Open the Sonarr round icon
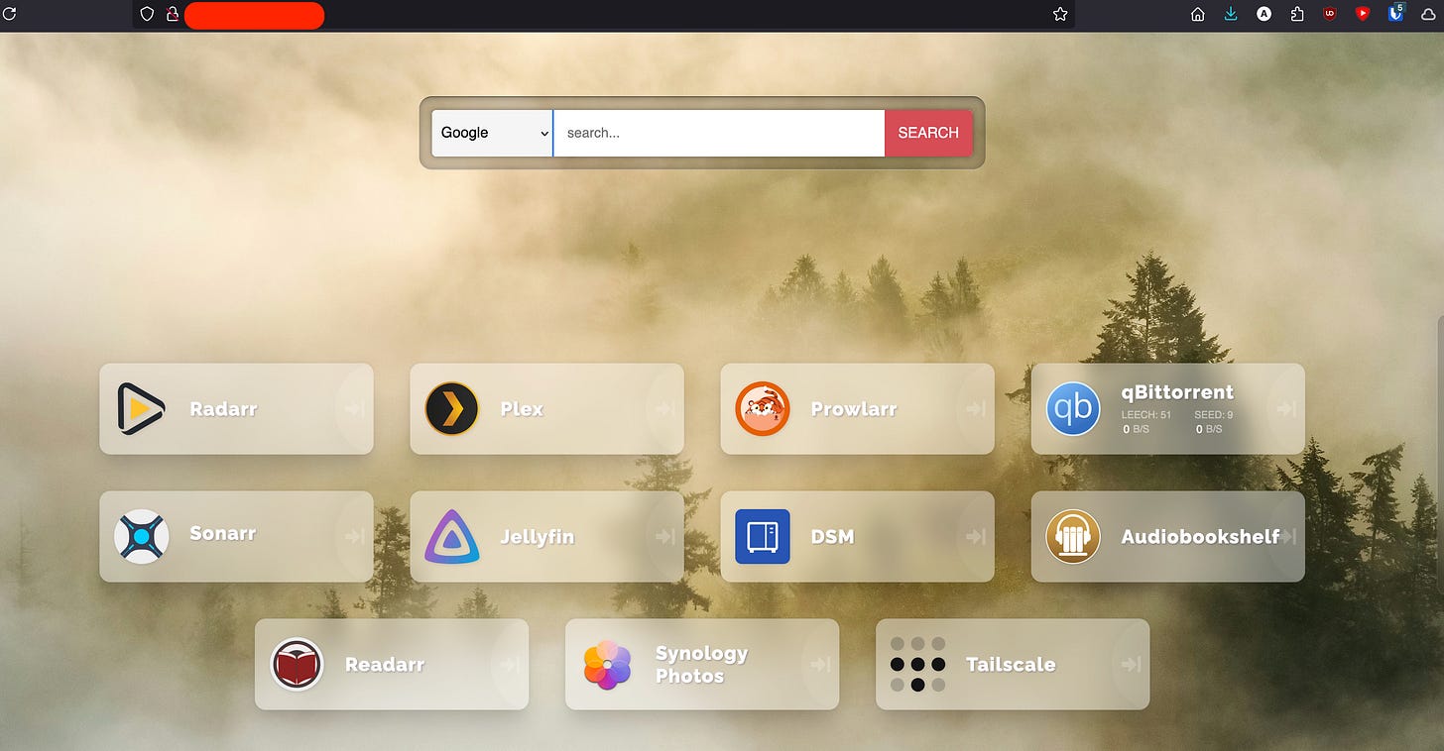The image size is (1444, 751). coord(141,536)
